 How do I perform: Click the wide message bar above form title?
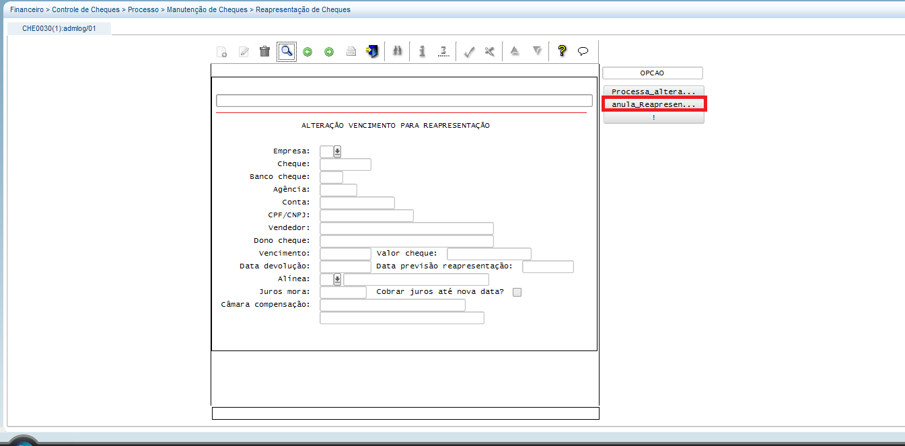(x=404, y=100)
